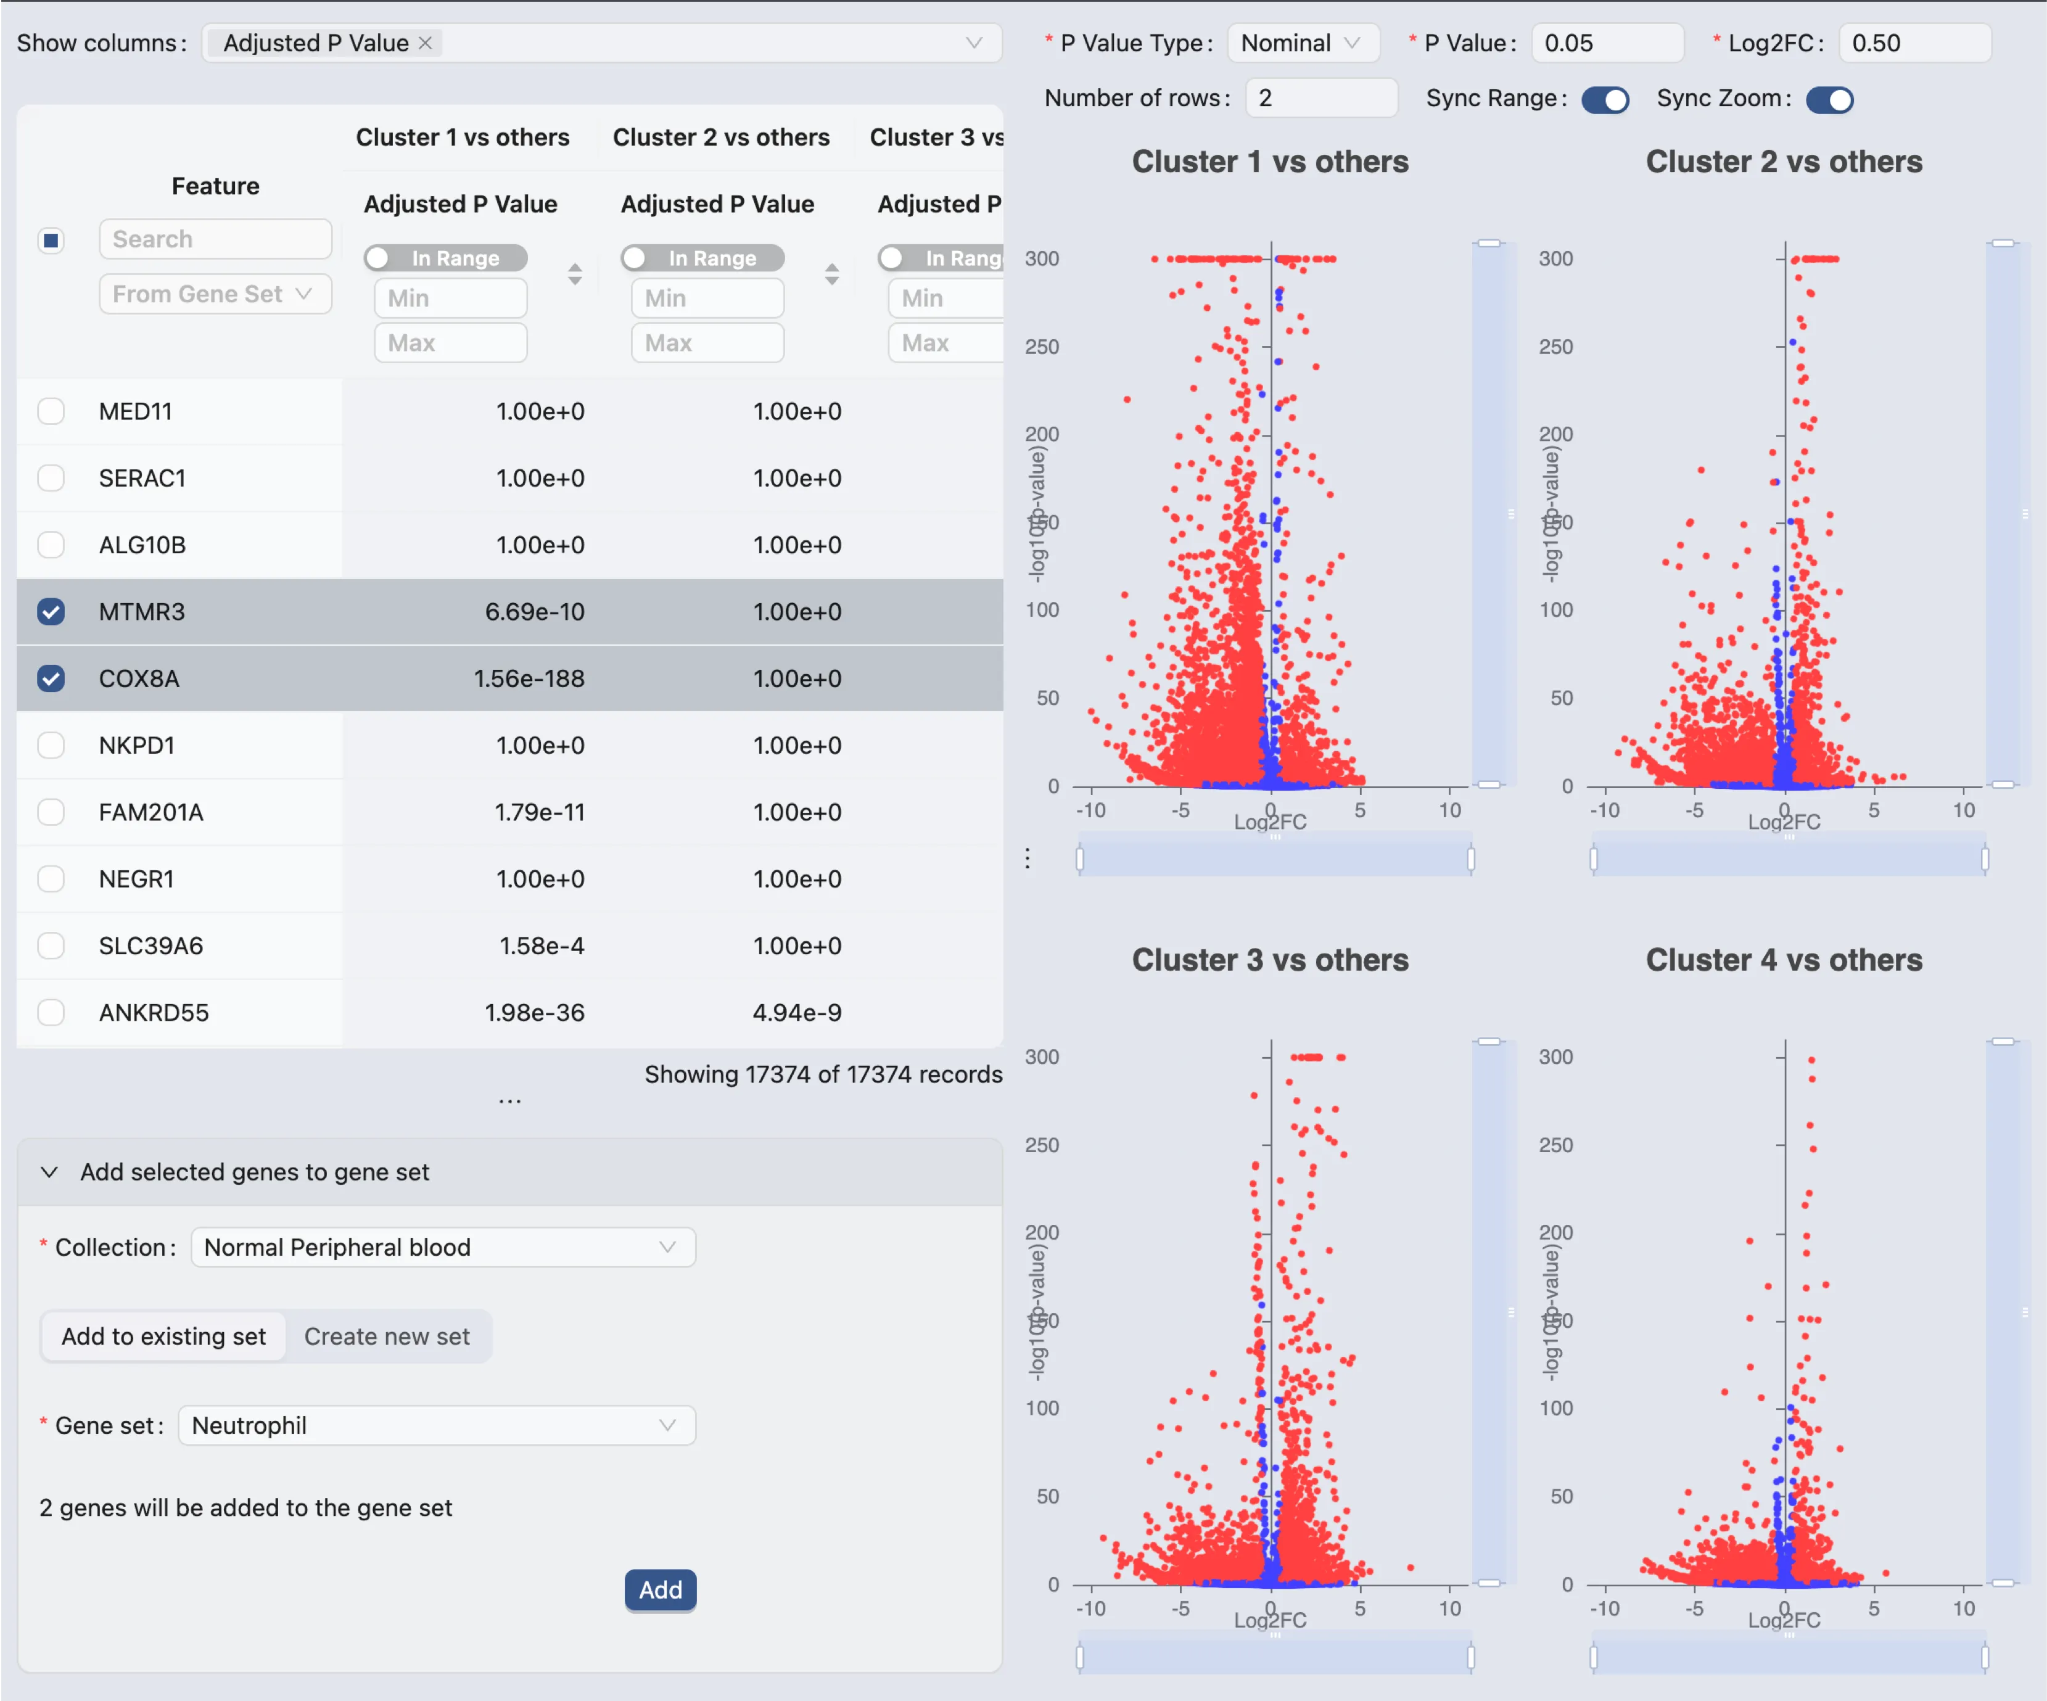Check the MED11 gene checkbox
The width and height of the screenshot is (2047, 1701).
click(52, 411)
